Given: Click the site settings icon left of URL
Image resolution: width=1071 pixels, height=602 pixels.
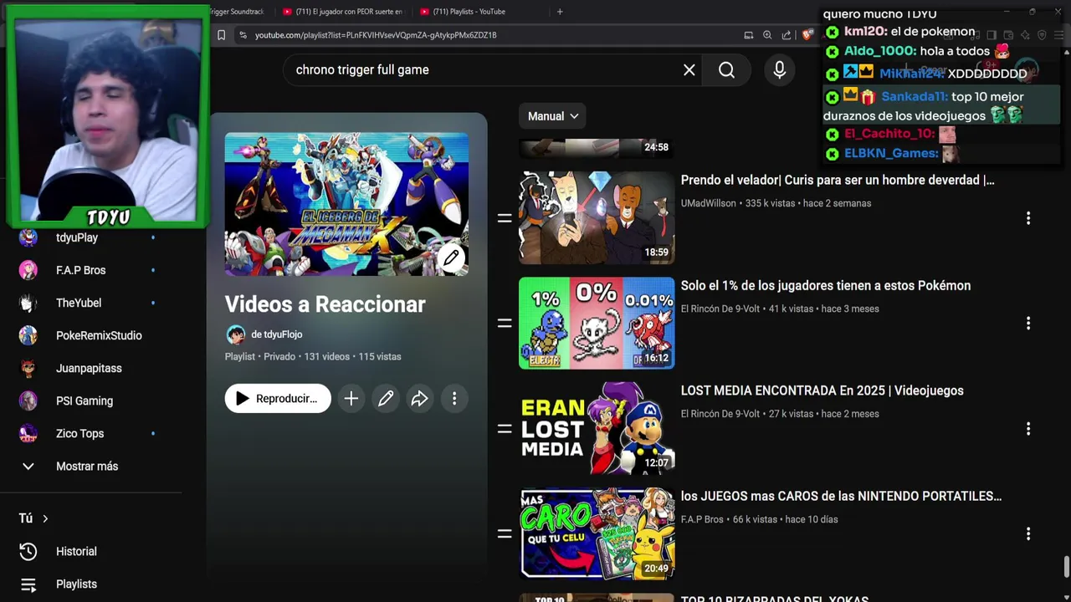Looking at the screenshot, I should [x=243, y=35].
